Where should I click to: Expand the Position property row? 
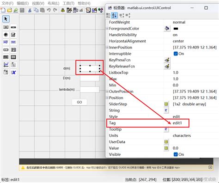click(107, 98)
